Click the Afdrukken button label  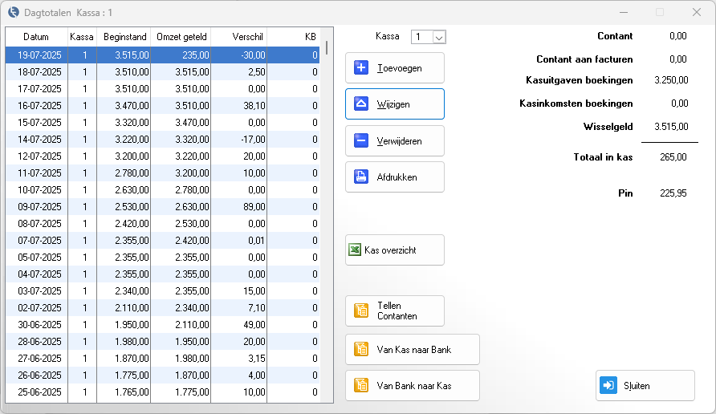click(397, 177)
